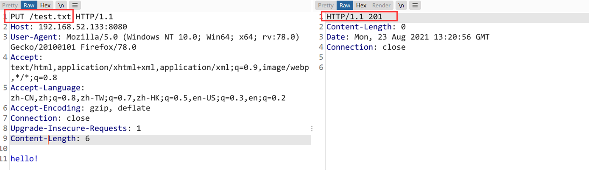Click the response Date header line
The height and width of the screenshot is (172, 589).
tap(408, 37)
